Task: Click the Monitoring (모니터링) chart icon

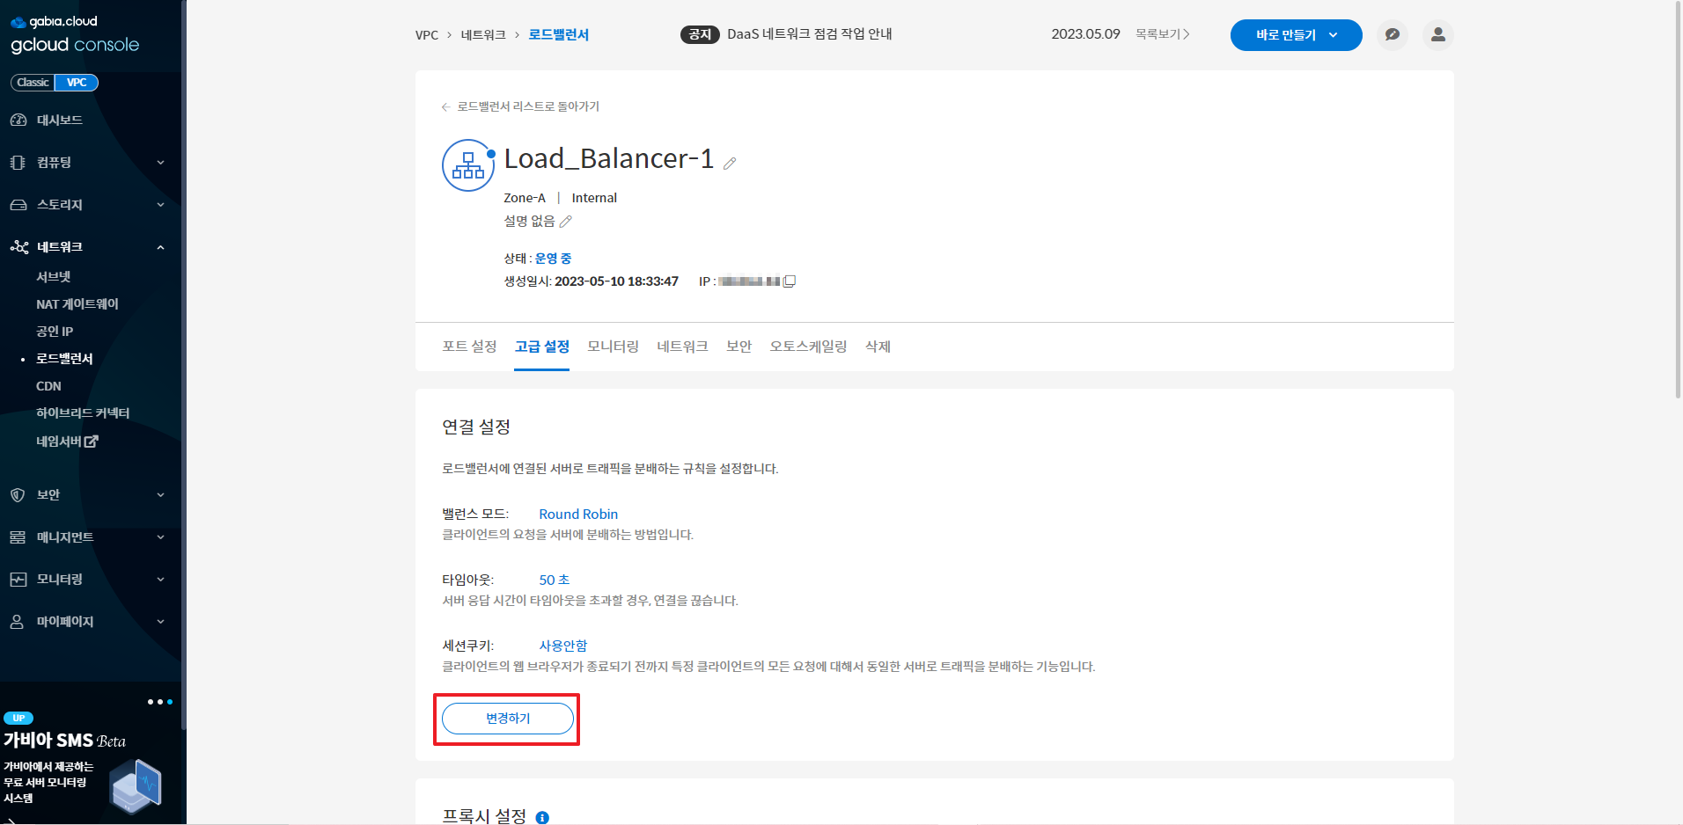Action: pyautogui.click(x=18, y=580)
